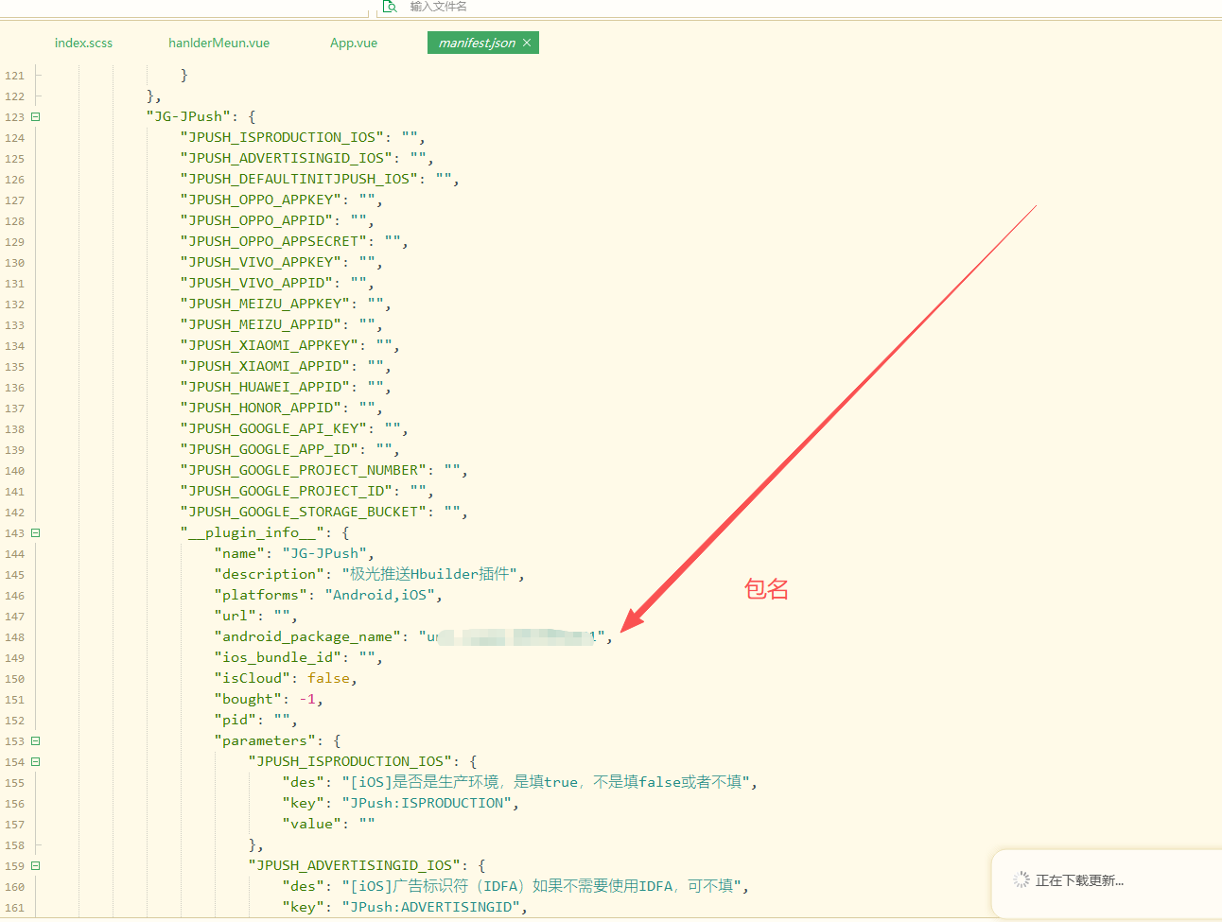Collapse the __plugin_info__ block at line 143
This screenshot has height=922, width=1222.
[36, 533]
